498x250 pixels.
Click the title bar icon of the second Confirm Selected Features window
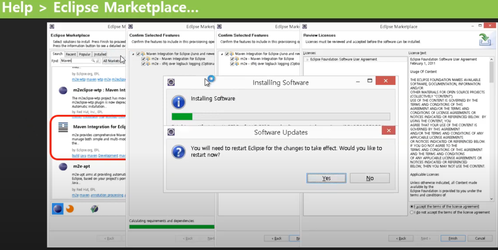tap(219, 26)
